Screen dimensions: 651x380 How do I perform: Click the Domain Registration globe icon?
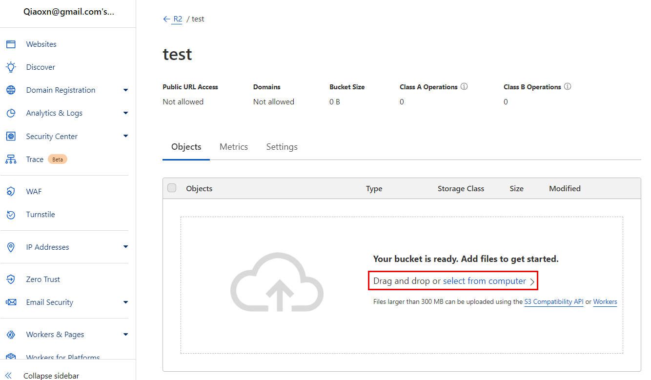coord(11,90)
